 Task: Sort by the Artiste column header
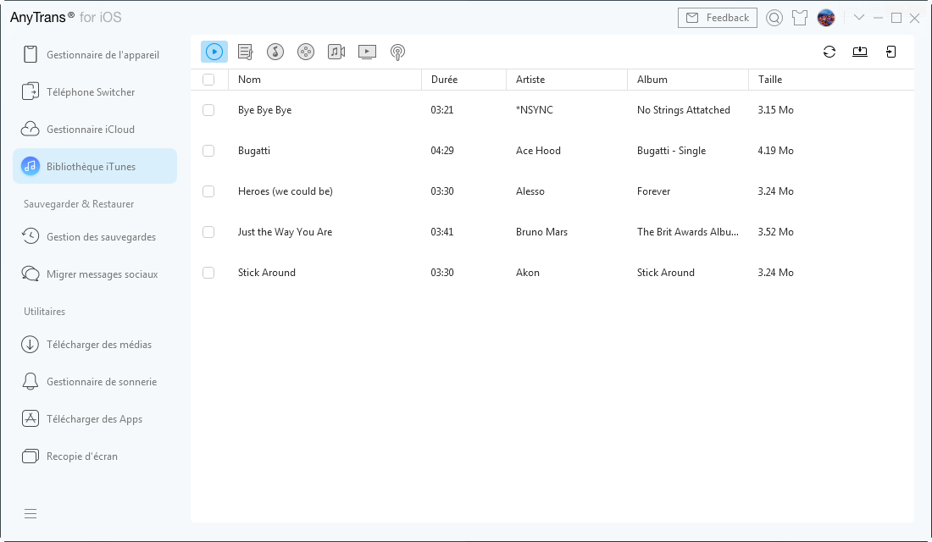(567, 80)
